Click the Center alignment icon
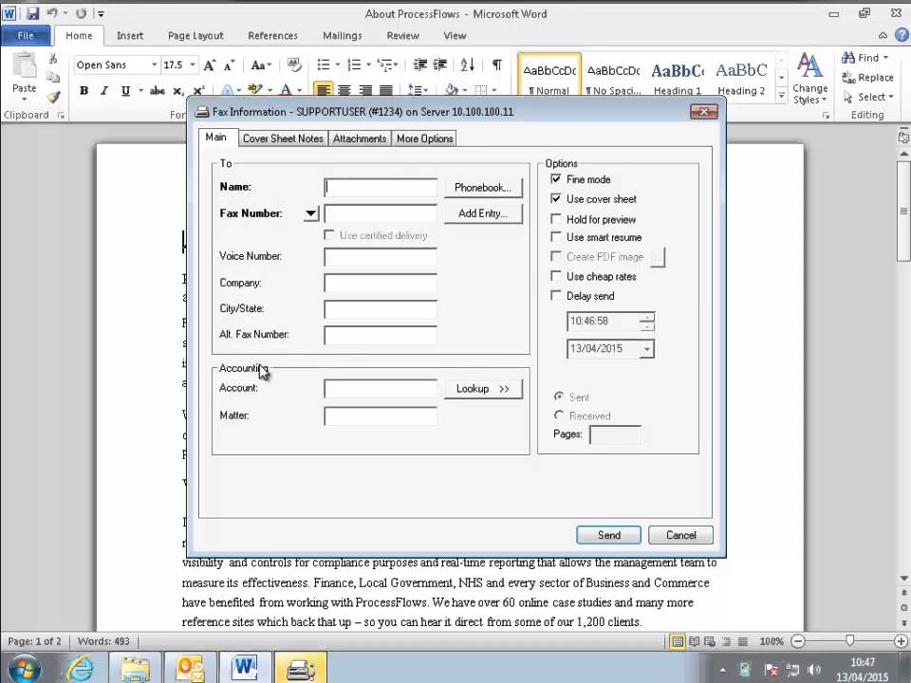The height and width of the screenshot is (683, 911). pyautogui.click(x=344, y=90)
